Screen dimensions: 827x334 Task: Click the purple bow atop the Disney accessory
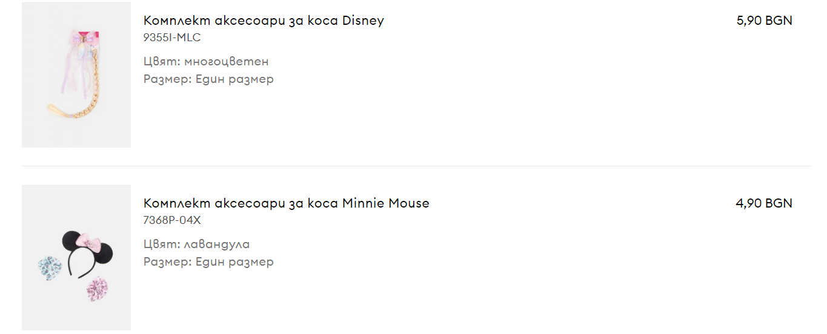coord(82,41)
